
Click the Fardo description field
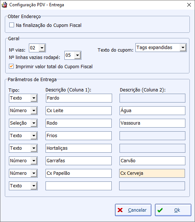tap(79, 98)
